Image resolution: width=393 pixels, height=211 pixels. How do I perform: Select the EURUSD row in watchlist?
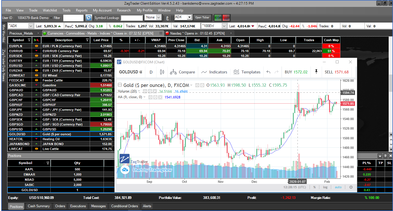(60, 66)
